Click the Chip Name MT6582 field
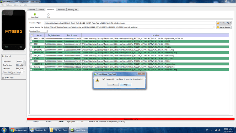 click(x=20, y=62)
